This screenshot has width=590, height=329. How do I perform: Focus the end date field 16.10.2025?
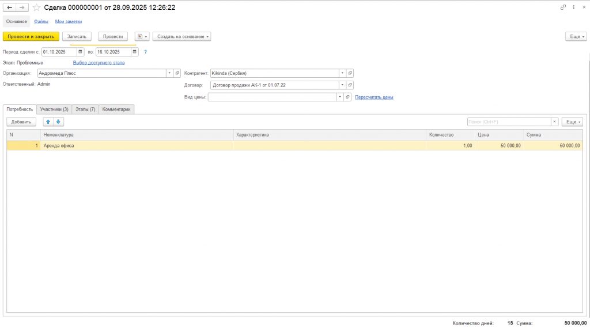pos(114,52)
